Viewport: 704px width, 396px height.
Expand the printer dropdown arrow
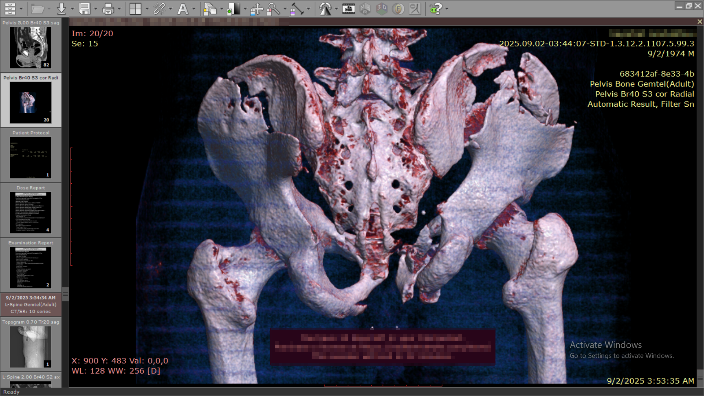click(119, 9)
